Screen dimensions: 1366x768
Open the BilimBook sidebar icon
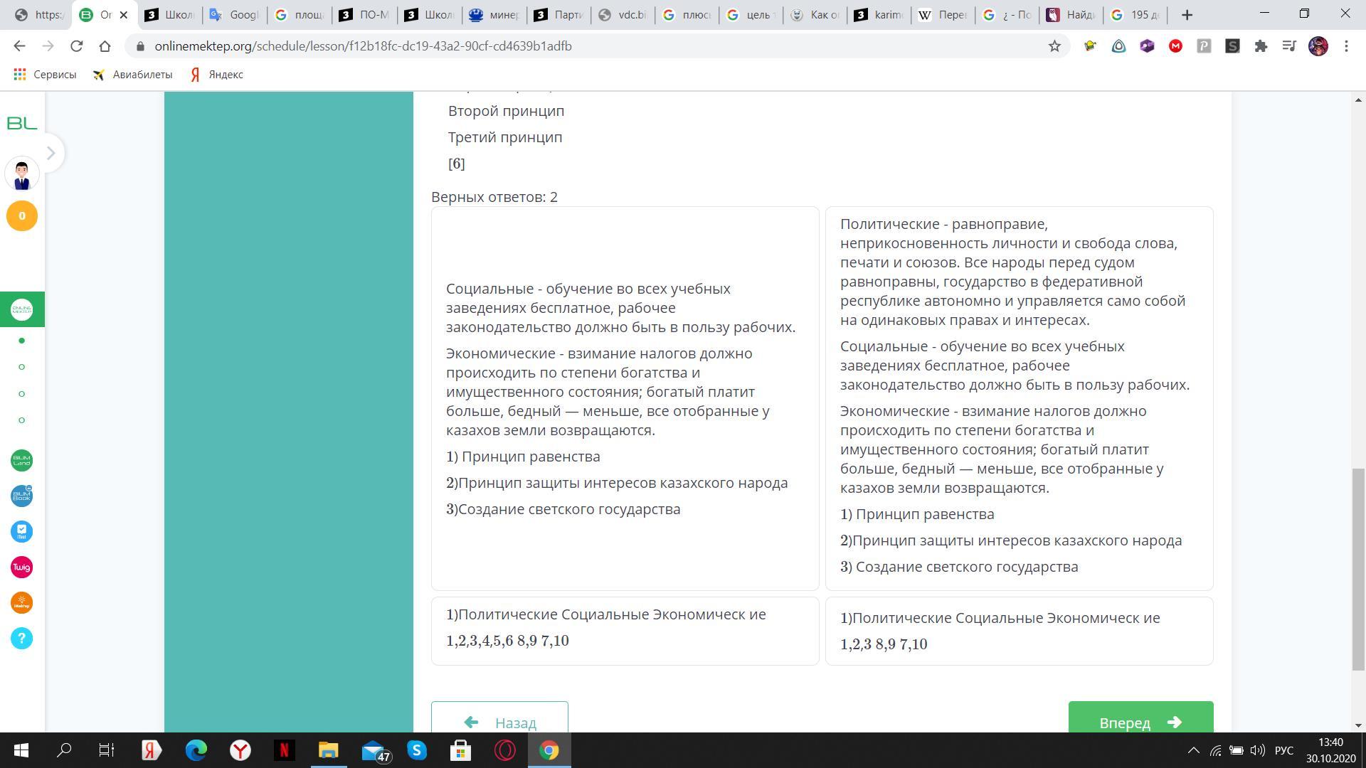[x=21, y=496]
